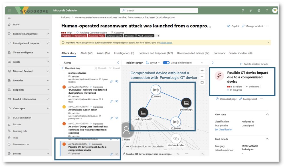The width and height of the screenshot is (285, 168).
Task: Open Similar incidents (0) tab
Action: pyautogui.click(x=241, y=53)
